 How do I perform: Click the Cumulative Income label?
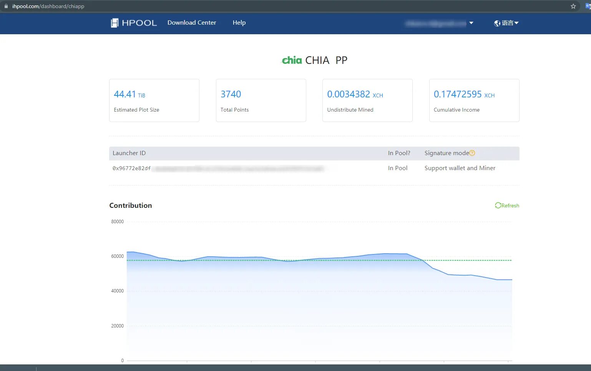pyautogui.click(x=457, y=110)
